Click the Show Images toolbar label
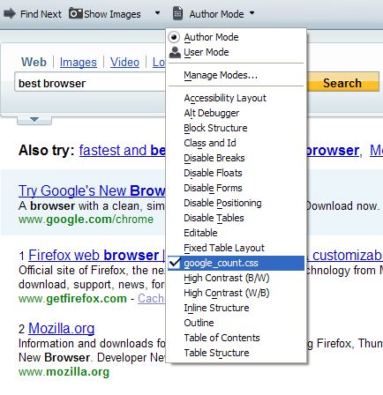This screenshot has height=395, width=383. (x=112, y=14)
